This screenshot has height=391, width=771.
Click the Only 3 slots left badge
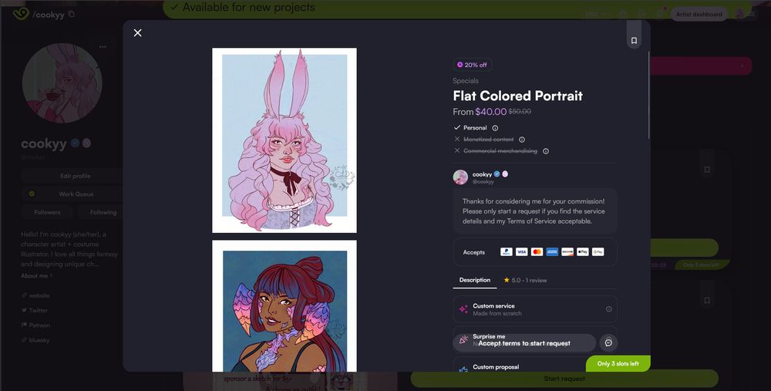pos(618,363)
